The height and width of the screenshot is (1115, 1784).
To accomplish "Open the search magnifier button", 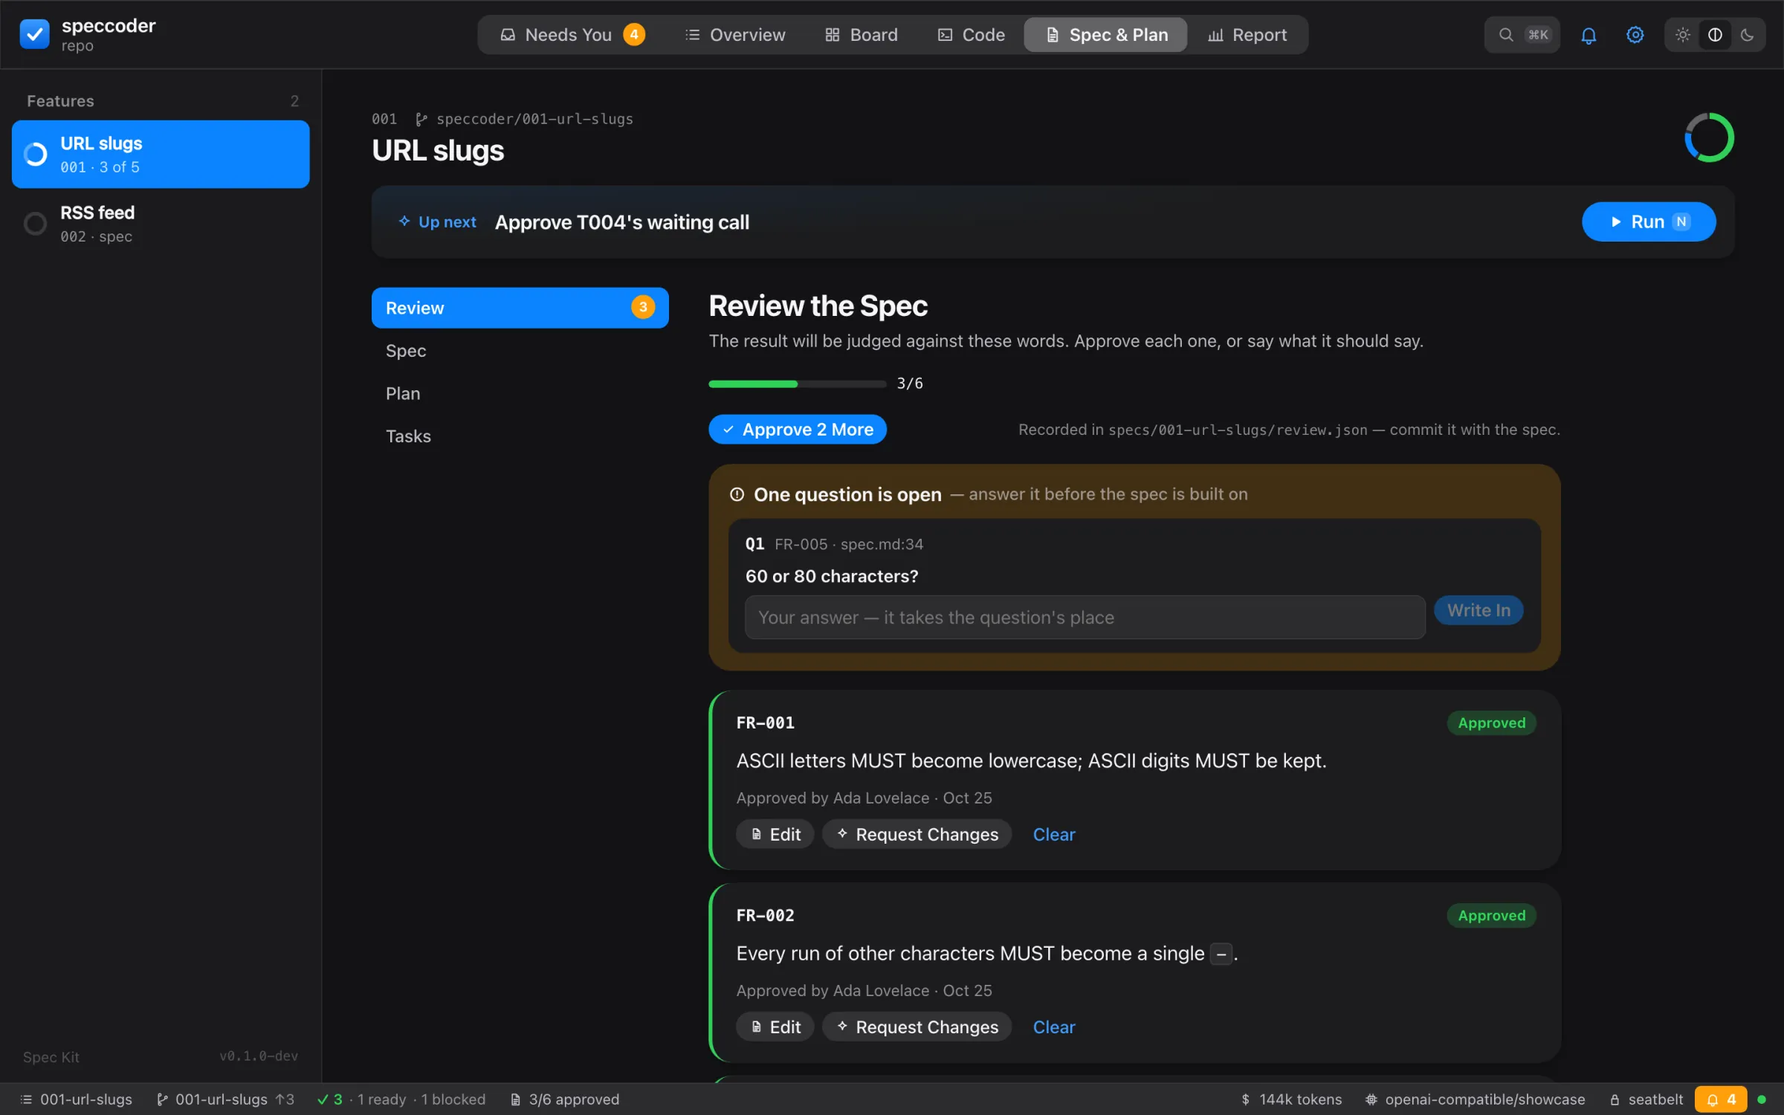I will [x=1522, y=35].
